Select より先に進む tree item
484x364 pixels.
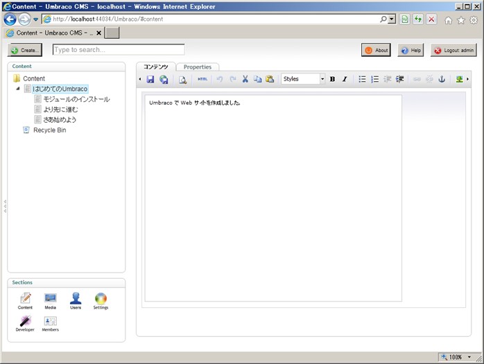tap(60, 110)
